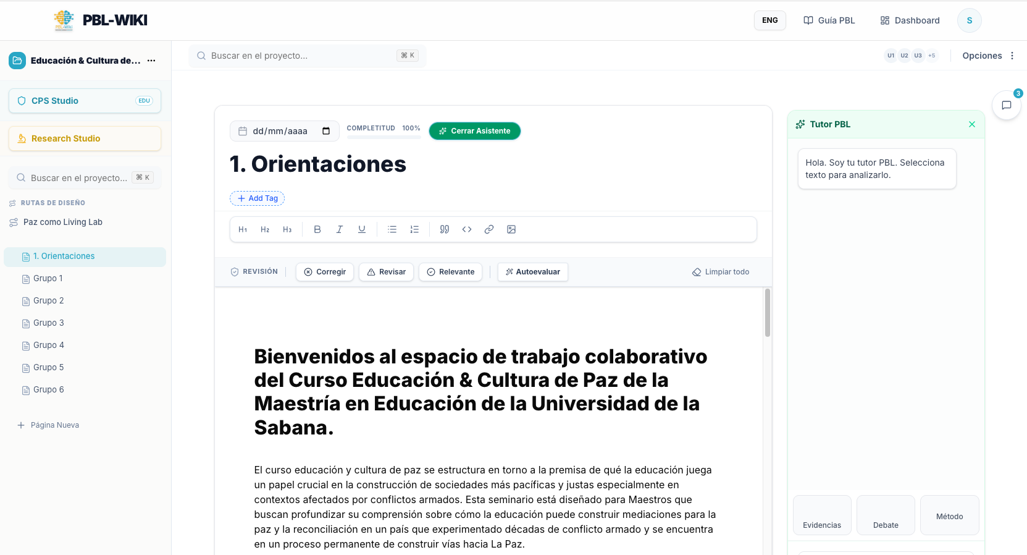Toggle bold formatting in the editor toolbar
Viewport: 1027px width, 555px height.
click(317, 229)
